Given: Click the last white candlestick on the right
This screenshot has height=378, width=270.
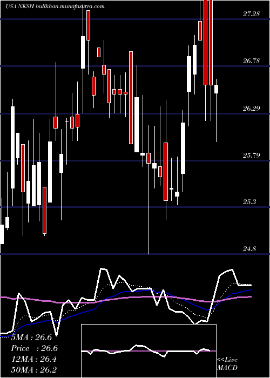Looking at the screenshot, I should [x=216, y=89].
